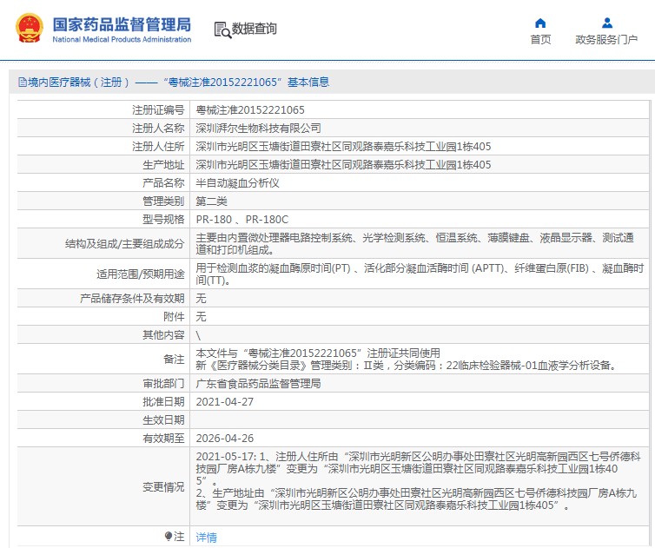Click expiry date 2026-04-26
The width and height of the screenshot is (655, 548).
(x=225, y=439)
